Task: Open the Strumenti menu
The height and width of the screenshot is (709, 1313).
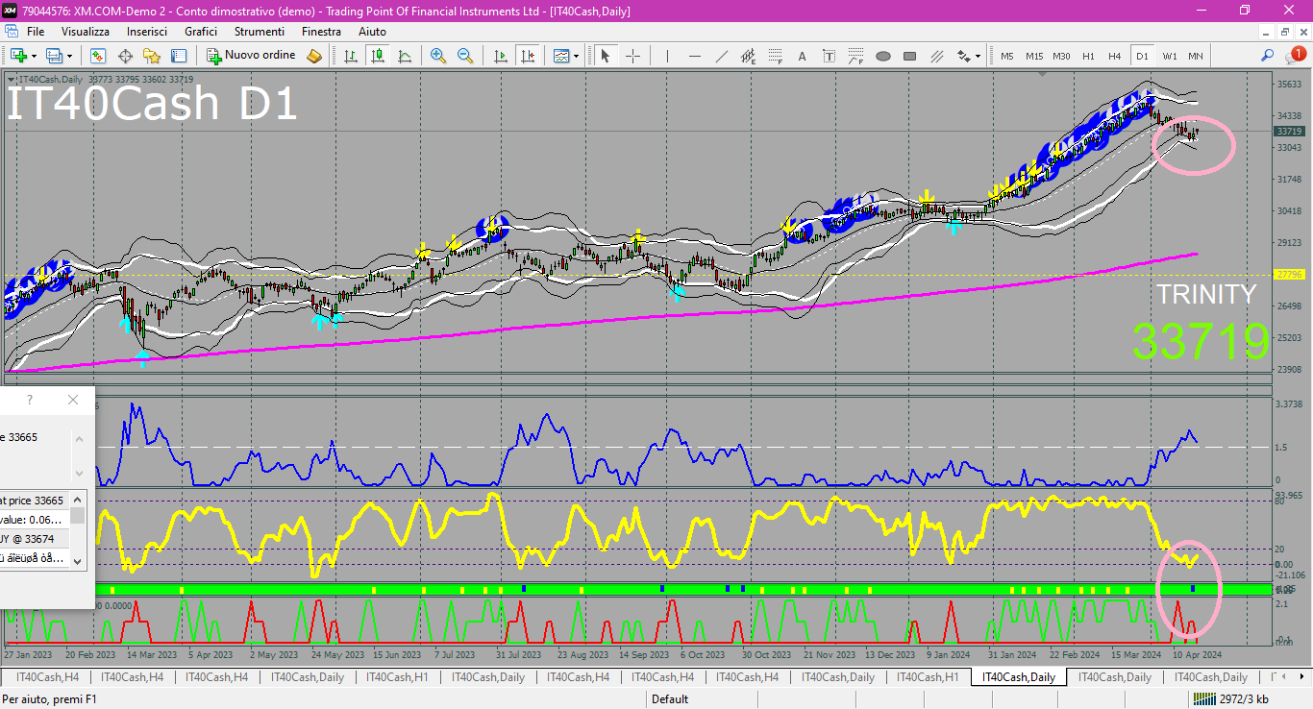Action: pyautogui.click(x=260, y=32)
